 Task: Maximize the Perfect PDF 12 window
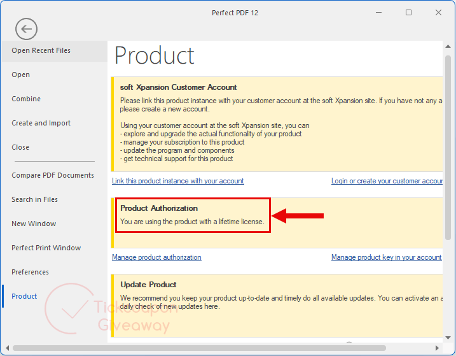click(408, 13)
